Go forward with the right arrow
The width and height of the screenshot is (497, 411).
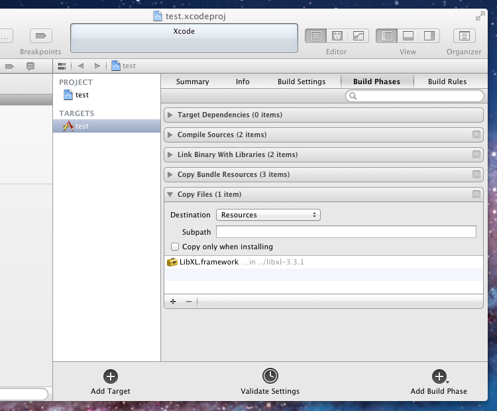(x=97, y=66)
